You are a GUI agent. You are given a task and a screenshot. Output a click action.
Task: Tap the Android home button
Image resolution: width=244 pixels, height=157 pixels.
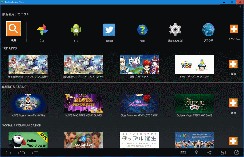[x=22, y=153]
